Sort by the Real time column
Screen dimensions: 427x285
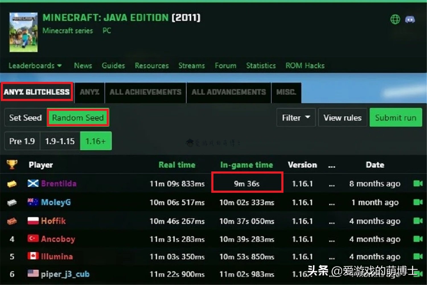[x=177, y=165]
